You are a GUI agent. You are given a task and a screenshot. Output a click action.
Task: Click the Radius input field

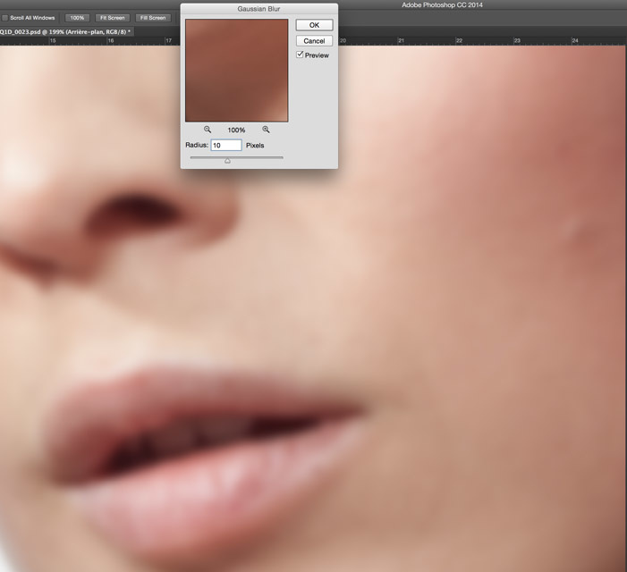click(226, 145)
